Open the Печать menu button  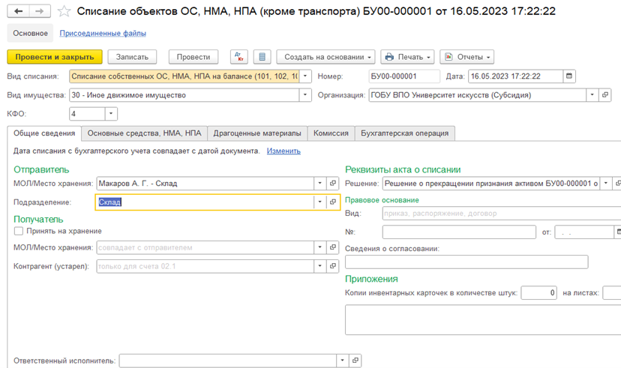coord(407,57)
